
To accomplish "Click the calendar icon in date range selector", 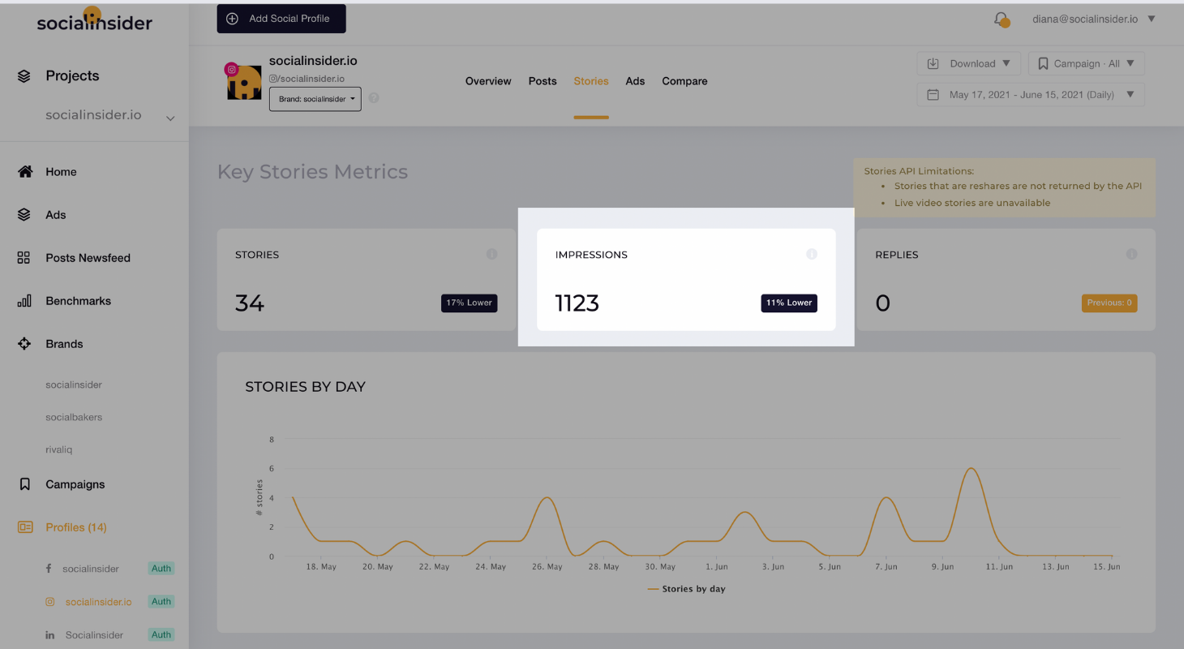I will (x=933, y=95).
